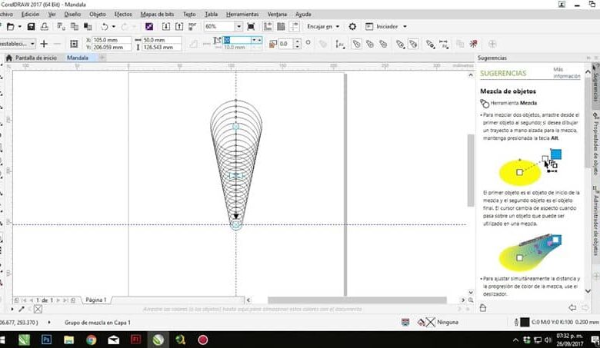The image size is (600, 348).
Task: Open Photoshop from the taskbar
Action: point(47,340)
